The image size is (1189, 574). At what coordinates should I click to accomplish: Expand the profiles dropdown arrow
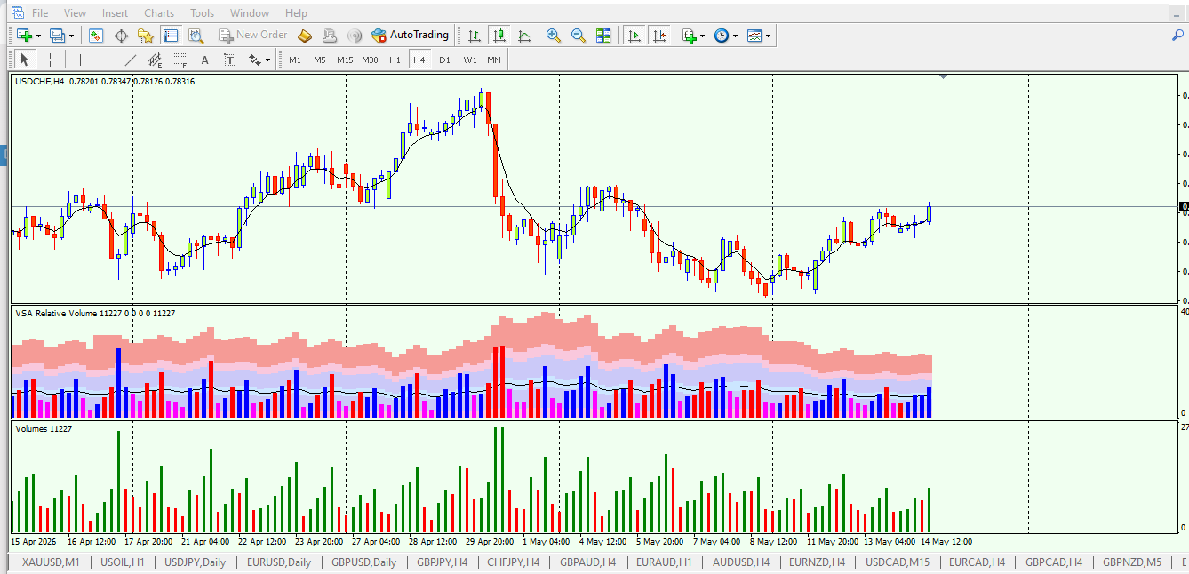[72, 36]
